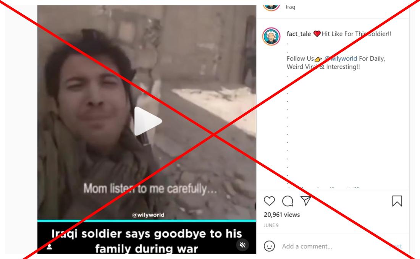Click the @wilyworld watermark on video
The height and width of the screenshot is (259, 420).
(148, 215)
